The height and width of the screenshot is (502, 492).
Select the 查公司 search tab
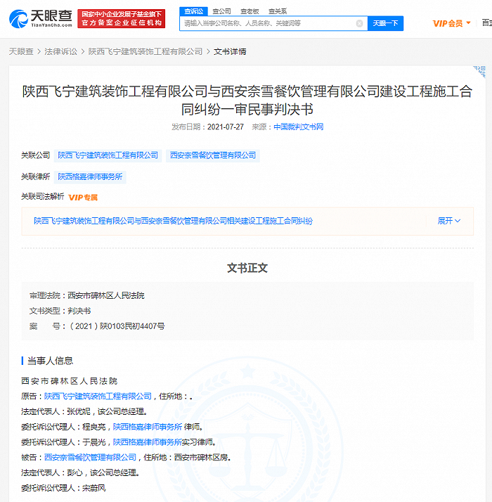(221, 11)
